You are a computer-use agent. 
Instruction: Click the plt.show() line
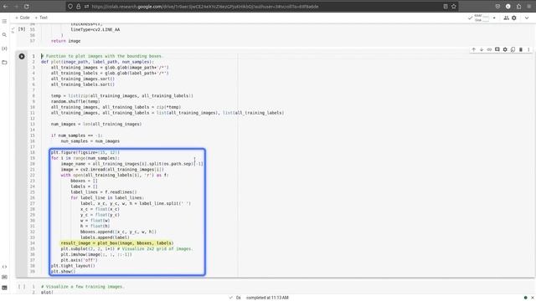coord(64,271)
